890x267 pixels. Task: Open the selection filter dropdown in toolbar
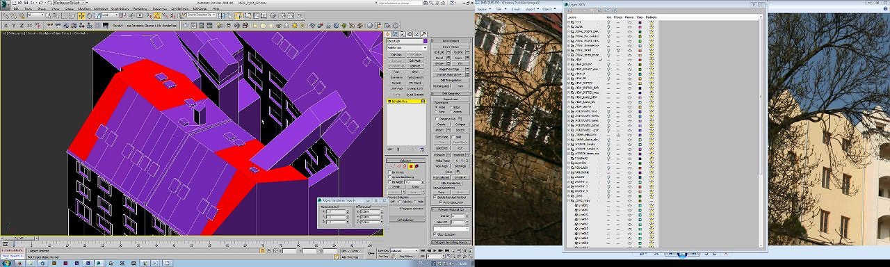(35, 15)
